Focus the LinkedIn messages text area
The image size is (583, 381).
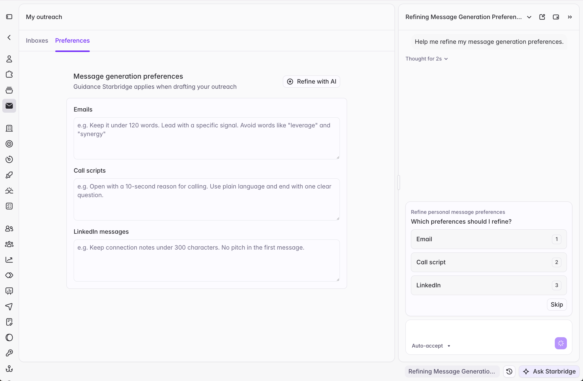click(x=207, y=261)
